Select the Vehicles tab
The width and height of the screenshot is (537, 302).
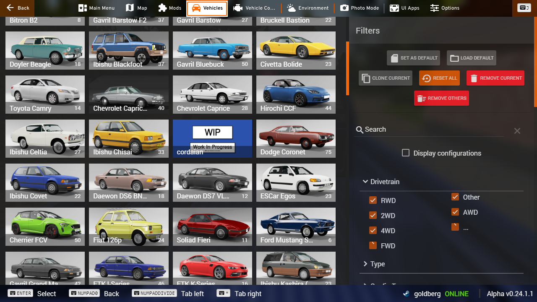(x=207, y=8)
